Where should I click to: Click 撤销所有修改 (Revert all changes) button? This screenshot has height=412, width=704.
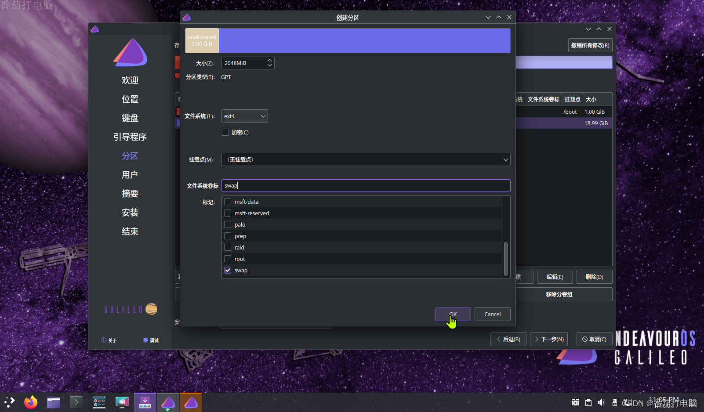point(590,45)
